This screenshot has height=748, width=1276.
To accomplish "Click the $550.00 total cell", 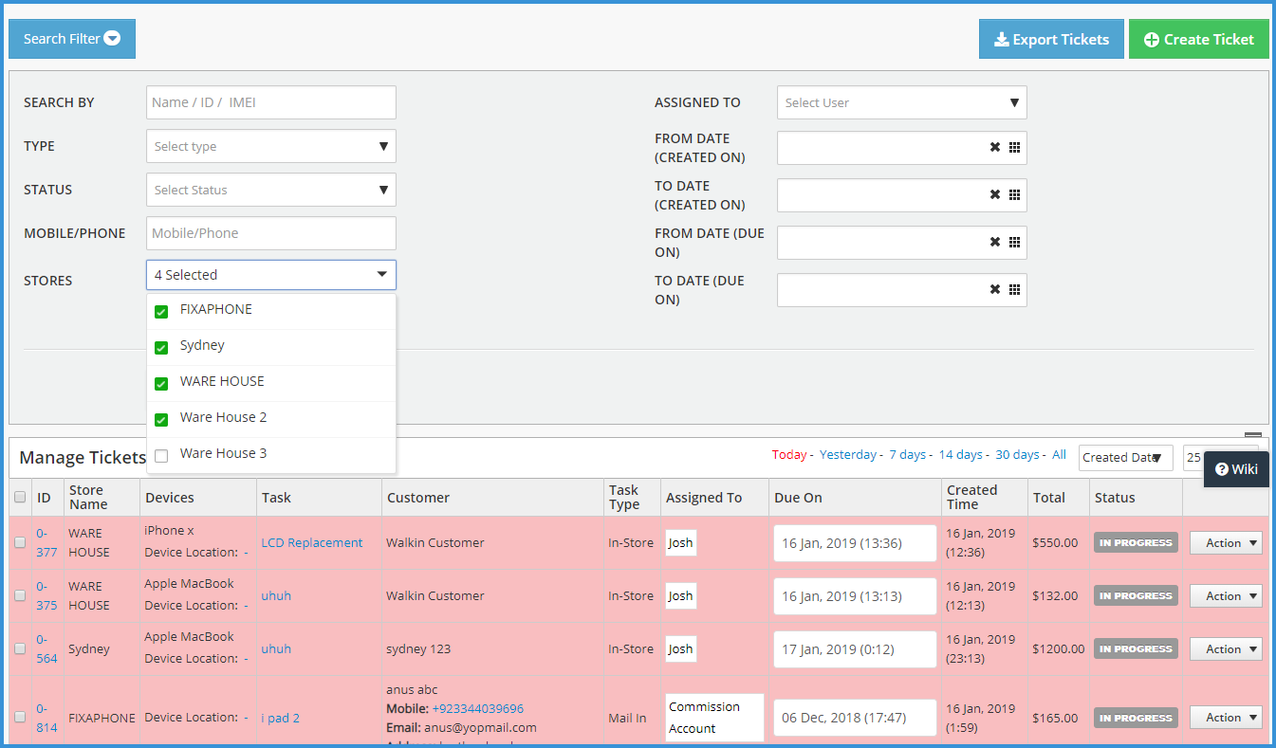I will (1056, 543).
